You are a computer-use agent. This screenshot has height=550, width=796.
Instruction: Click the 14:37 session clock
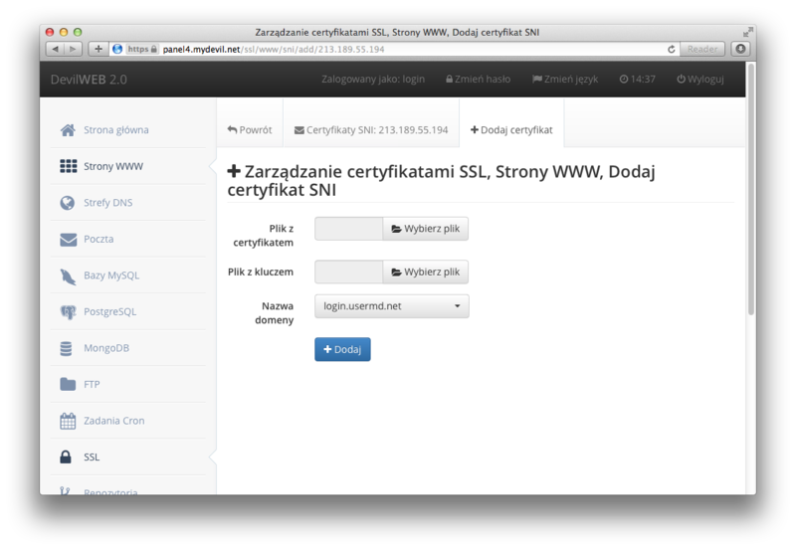(637, 80)
